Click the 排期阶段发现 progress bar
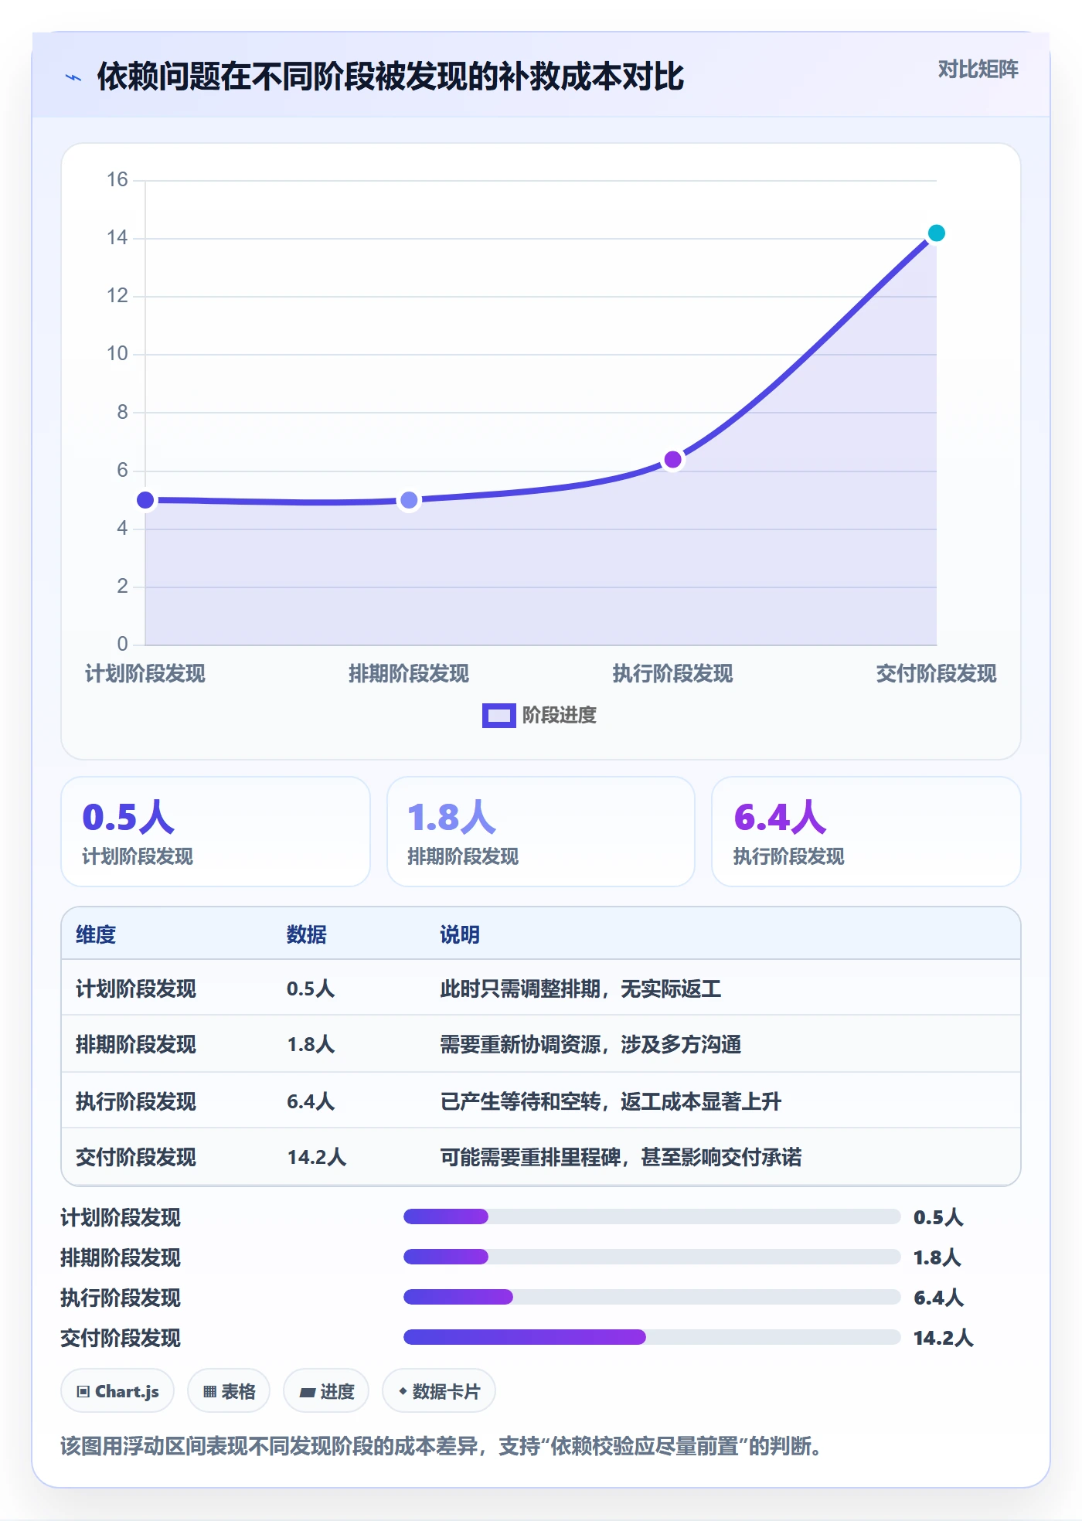Image resolution: width=1082 pixels, height=1521 pixels. pos(652,1257)
